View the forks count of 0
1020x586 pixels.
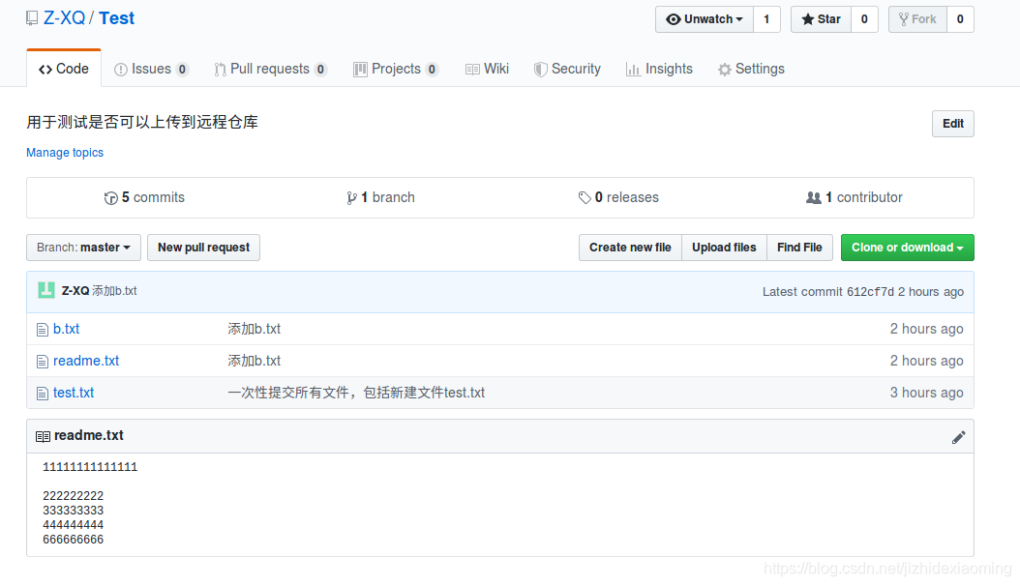pyautogui.click(x=959, y=19)
